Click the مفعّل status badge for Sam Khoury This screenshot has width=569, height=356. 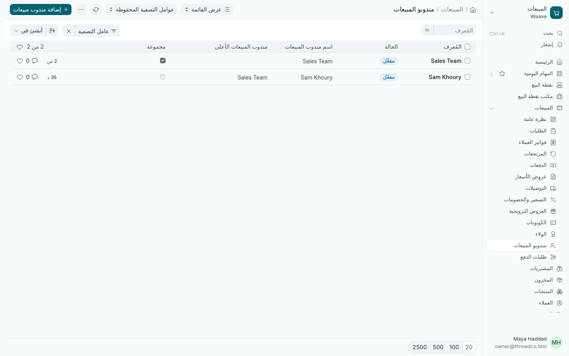(389, 77)
